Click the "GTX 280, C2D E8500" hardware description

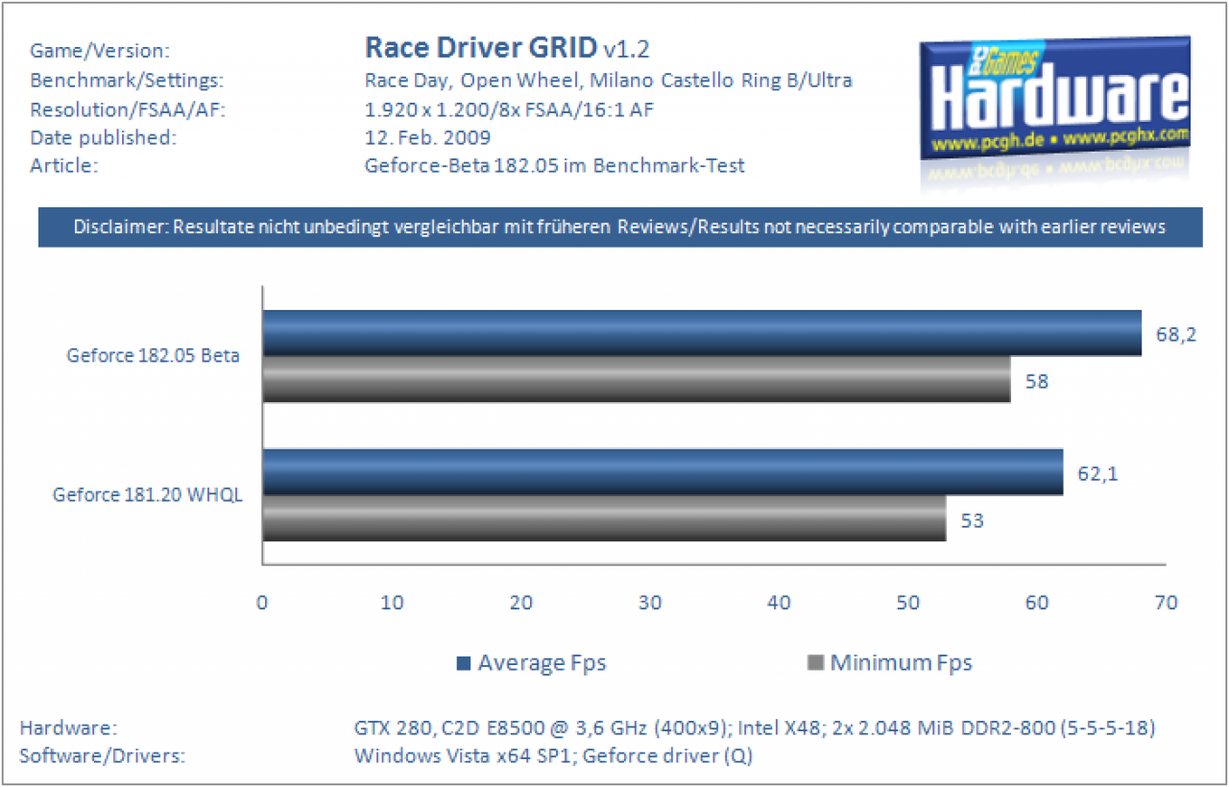coord(755,727)
